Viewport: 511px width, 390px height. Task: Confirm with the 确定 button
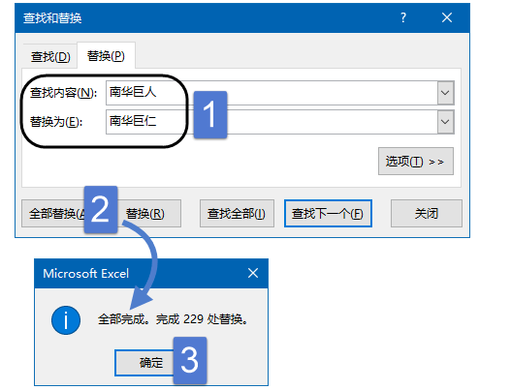[144, 363]
